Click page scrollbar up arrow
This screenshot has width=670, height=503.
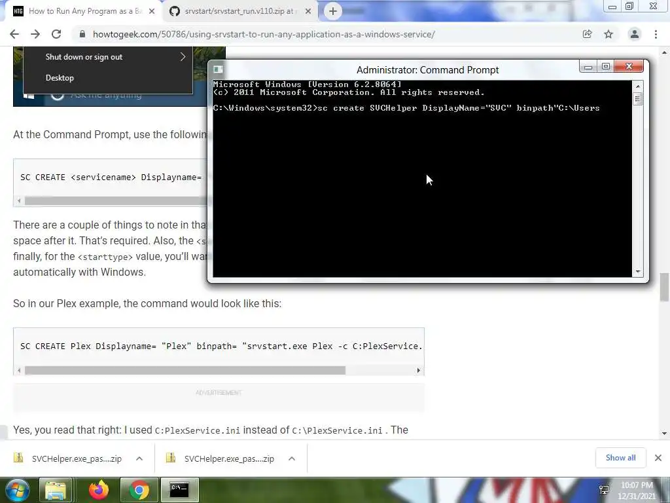[x=664, y=52]
